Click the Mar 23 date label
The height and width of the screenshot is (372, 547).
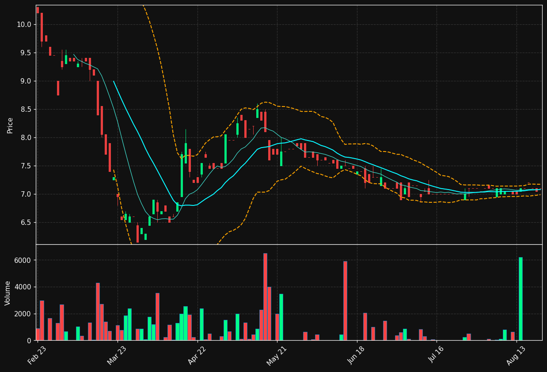click(118, 355)
